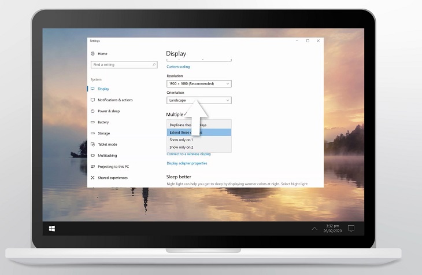
Task: Click the "Orientation" label
Action: [x=175, y=93]
